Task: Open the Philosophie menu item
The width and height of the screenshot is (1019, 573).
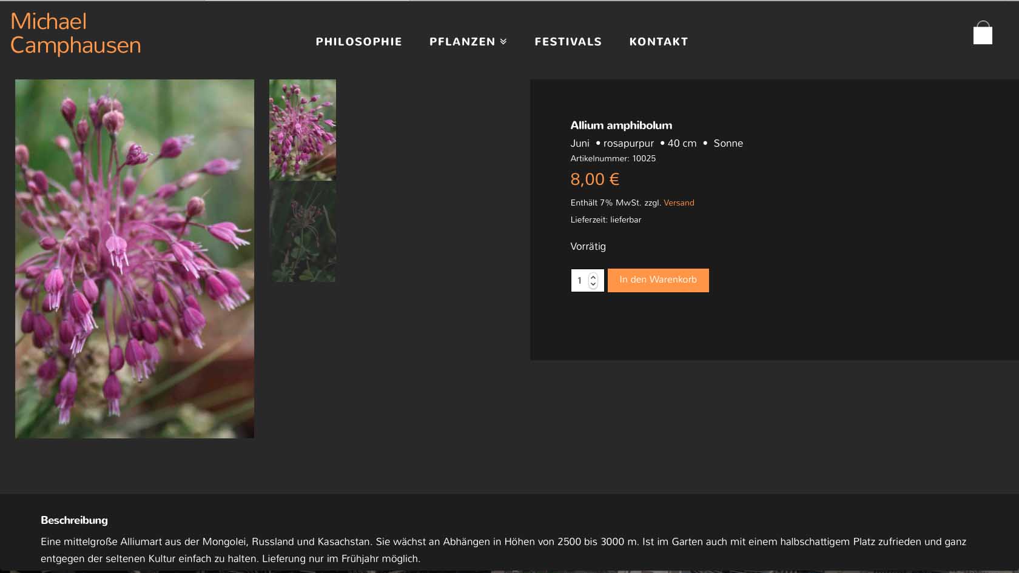Action: click(358, 42)
